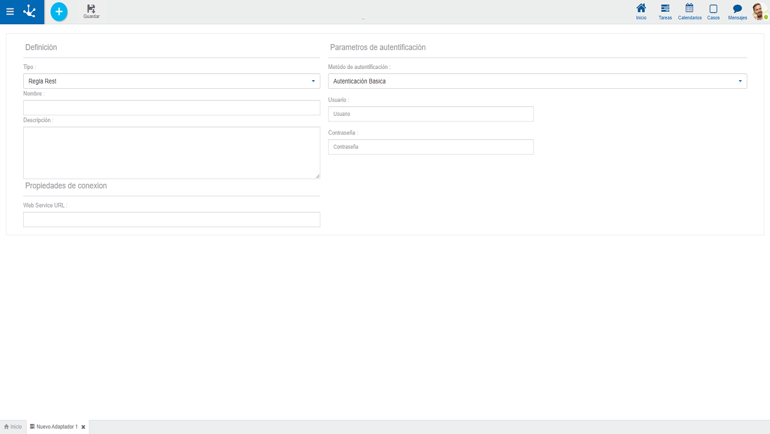Click the Parametros de autentificación heading
The width and height of the screenshot is (770, 434).
[378, 47]
